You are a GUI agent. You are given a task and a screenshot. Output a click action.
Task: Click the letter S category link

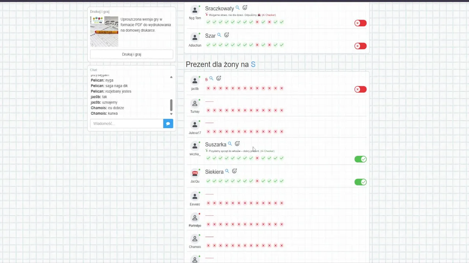coord(253,64)
